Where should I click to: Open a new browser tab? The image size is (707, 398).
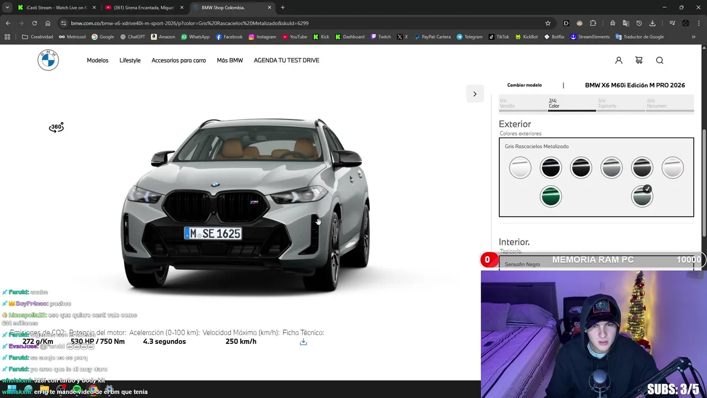283,7
